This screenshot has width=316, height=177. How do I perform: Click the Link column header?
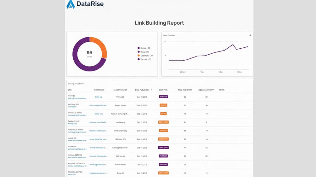(x=70, y=90)
